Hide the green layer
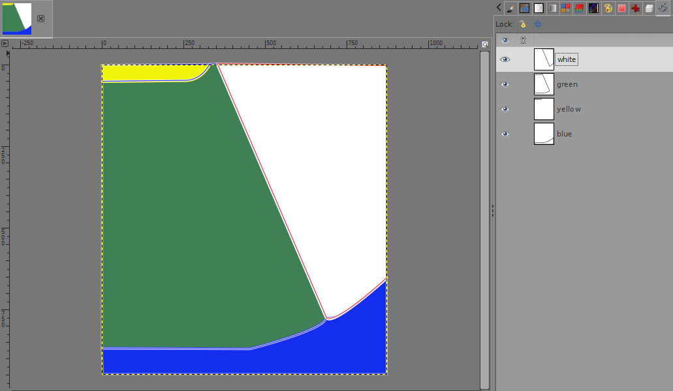Viewport: 673px width, 391px height. point(505,84)
